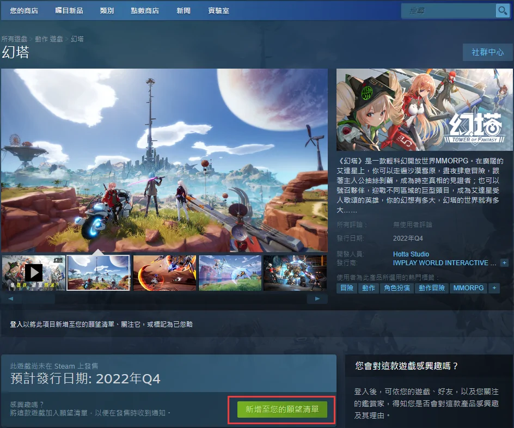Open the 社群中心 community hub

click(x=487, y=52)
